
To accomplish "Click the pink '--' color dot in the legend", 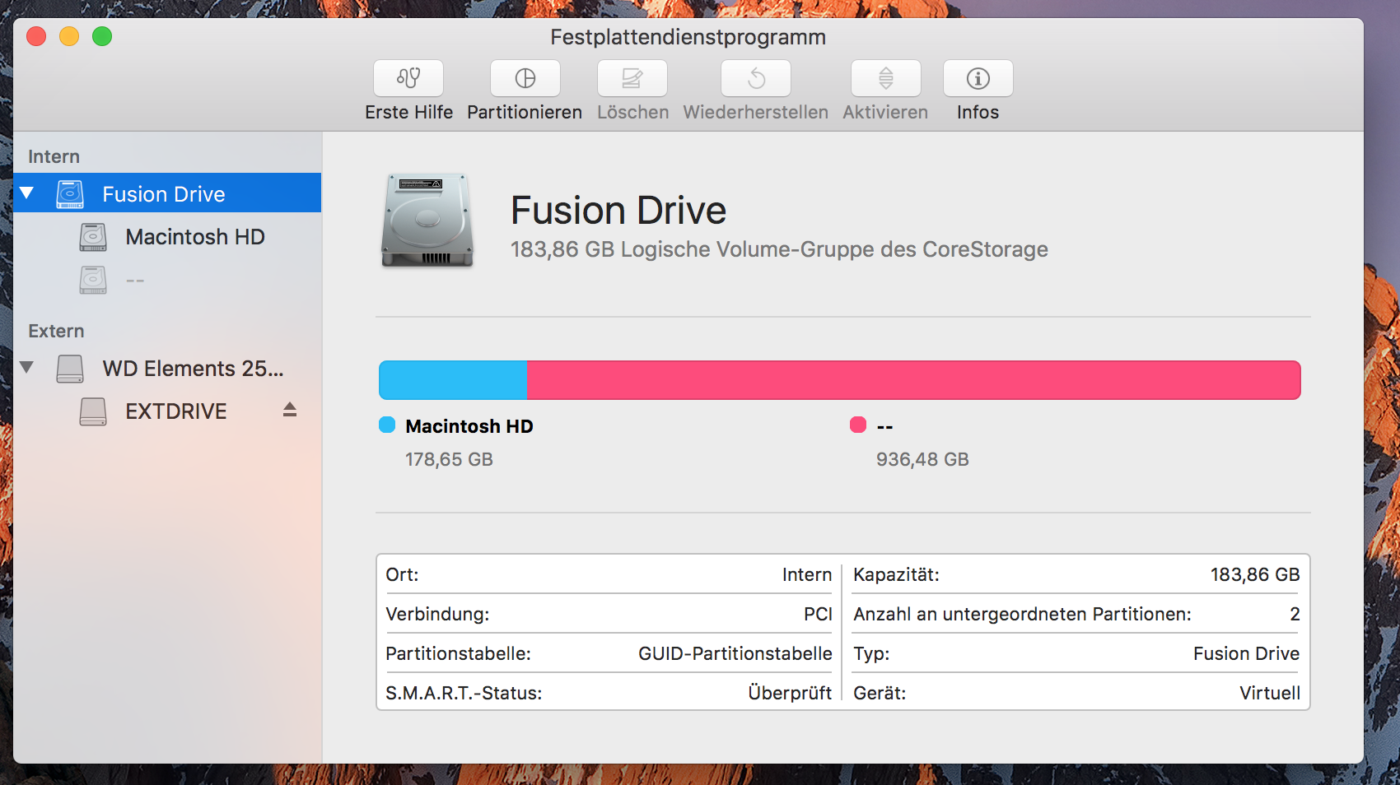I will pyautogui.click(x=859, y=425).
